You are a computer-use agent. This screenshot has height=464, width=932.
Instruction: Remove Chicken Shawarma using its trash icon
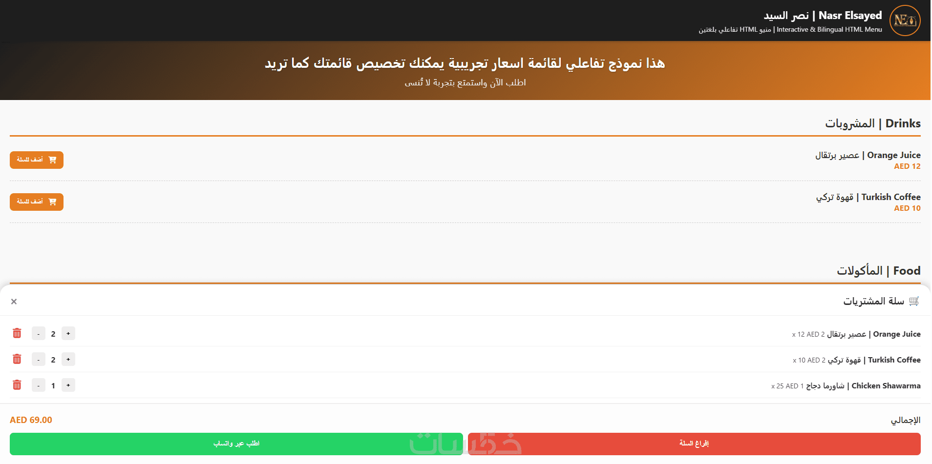(17, 385)
